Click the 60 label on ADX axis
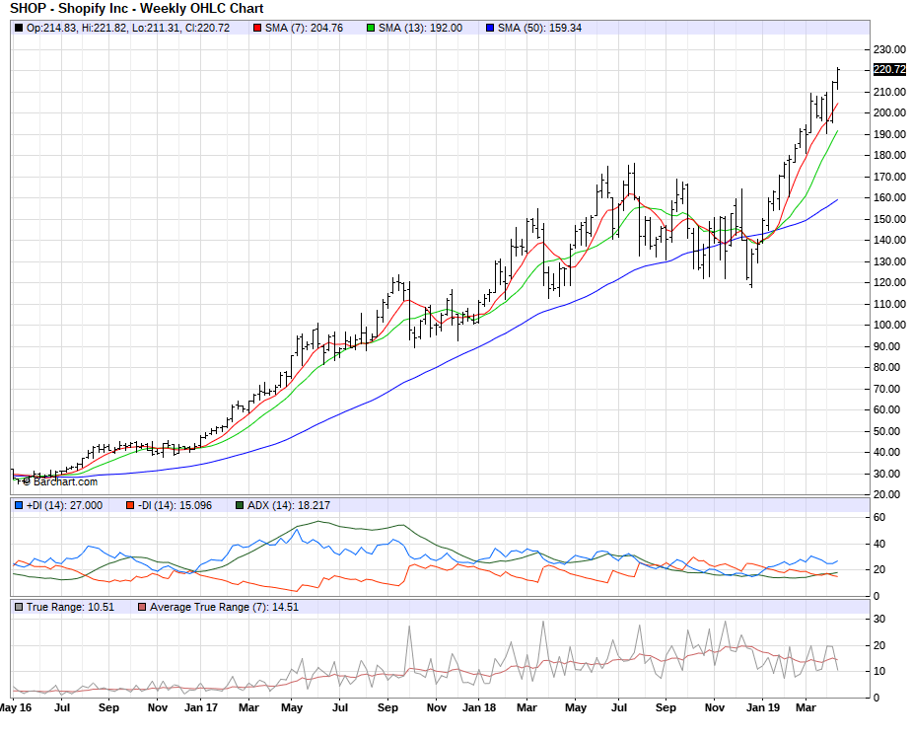The height and width of the screenshot is (738, 911). point(879,518)
